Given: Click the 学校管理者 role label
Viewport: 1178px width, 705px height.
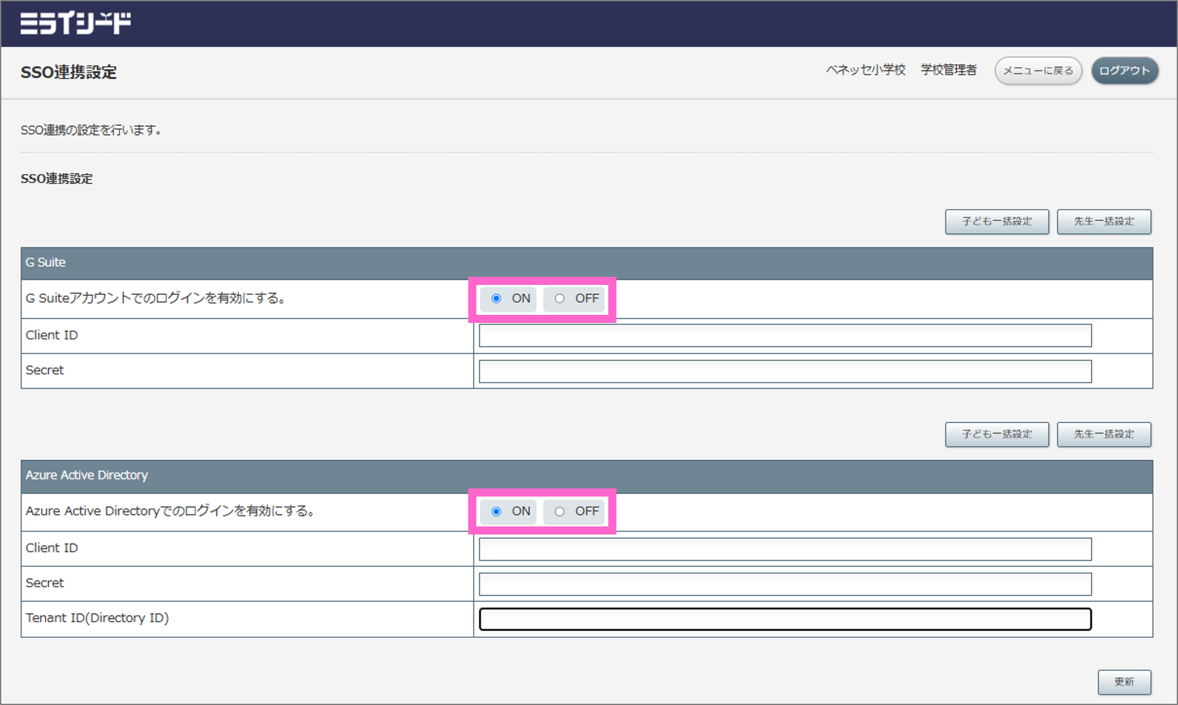Looking at the screenshot, I should pyautogui.click(x=948, y=70).
